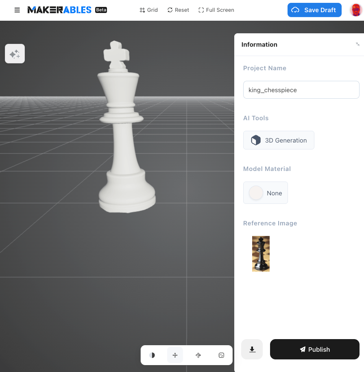
Task: Toggle the Grid view
Action: click(x=148, y=10)
